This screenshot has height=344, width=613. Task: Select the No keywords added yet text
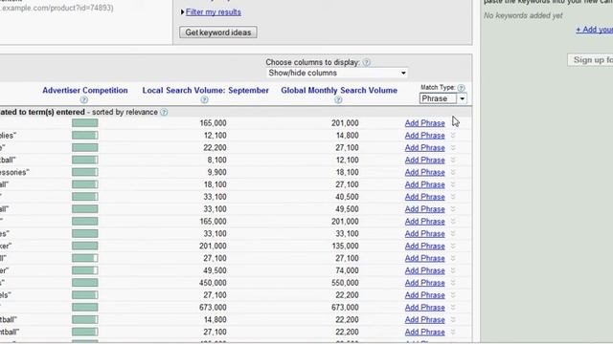pos(523,15)
